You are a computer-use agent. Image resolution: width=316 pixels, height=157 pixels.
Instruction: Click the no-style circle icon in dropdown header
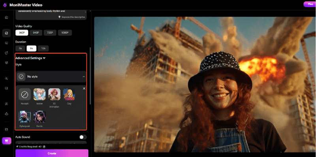[21, 77]
